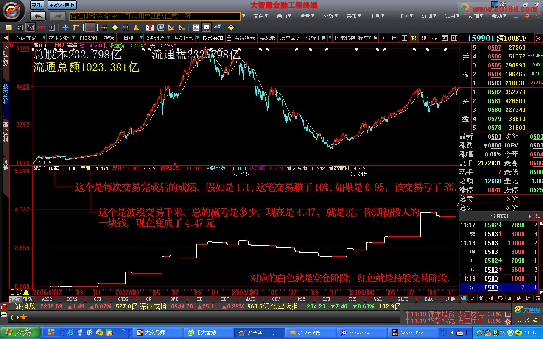Screen dimensions: 543x339
Task: Click the Windows 开始 start button
Action: [x=20, y=333]
